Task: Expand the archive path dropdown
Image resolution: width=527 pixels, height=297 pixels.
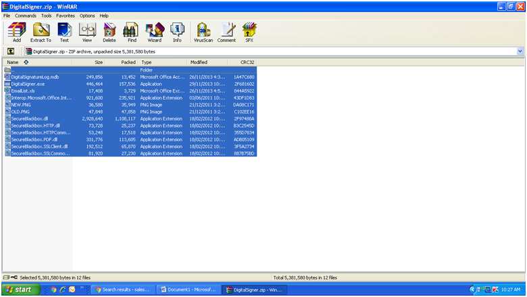Action: tap(520, 51)
